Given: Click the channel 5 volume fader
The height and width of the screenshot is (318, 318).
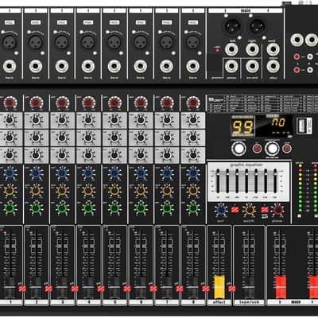Looking at the screenshot, I should (x=114, y=288).
